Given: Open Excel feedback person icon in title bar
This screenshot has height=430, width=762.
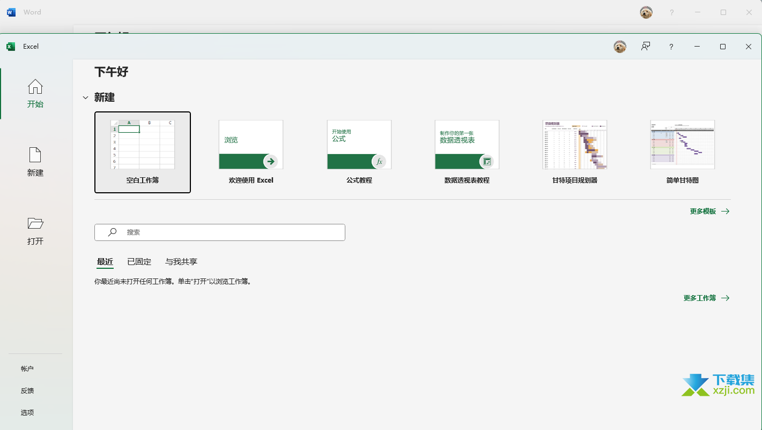Looking at the screenshot, I should point(646,47).
